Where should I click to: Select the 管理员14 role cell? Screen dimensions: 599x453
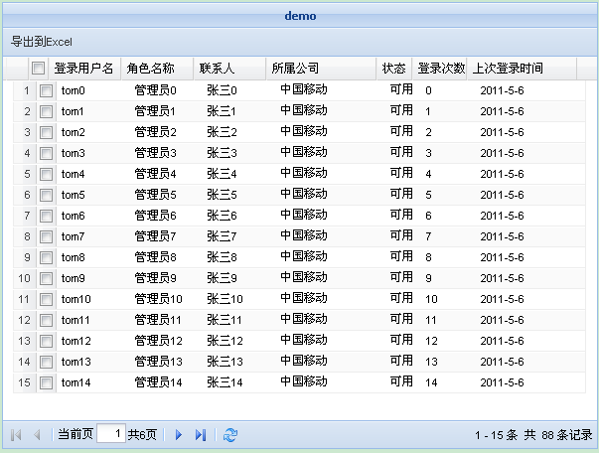[158, 382]
